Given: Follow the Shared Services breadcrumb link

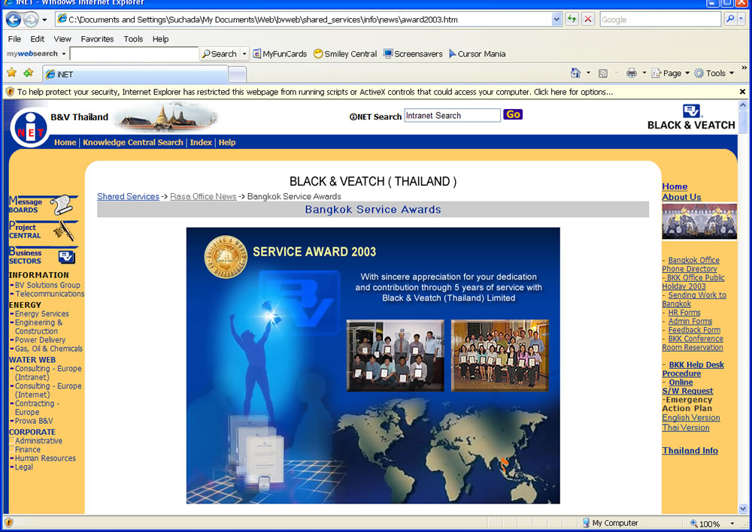Looking at the screenshot, I should click(x=128, y=197).
